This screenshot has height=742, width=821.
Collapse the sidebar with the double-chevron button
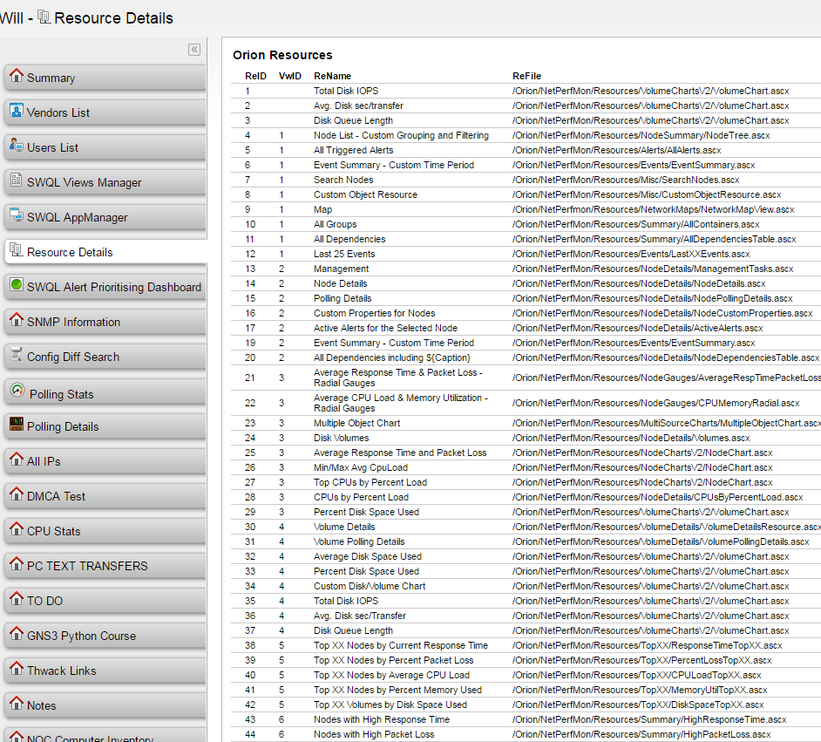click(x=194, y=50)
